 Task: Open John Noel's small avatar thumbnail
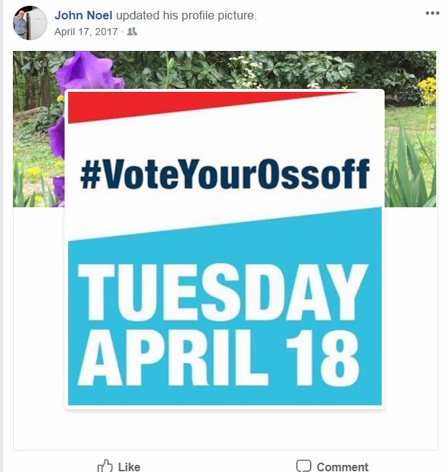(x=30, y=23)
